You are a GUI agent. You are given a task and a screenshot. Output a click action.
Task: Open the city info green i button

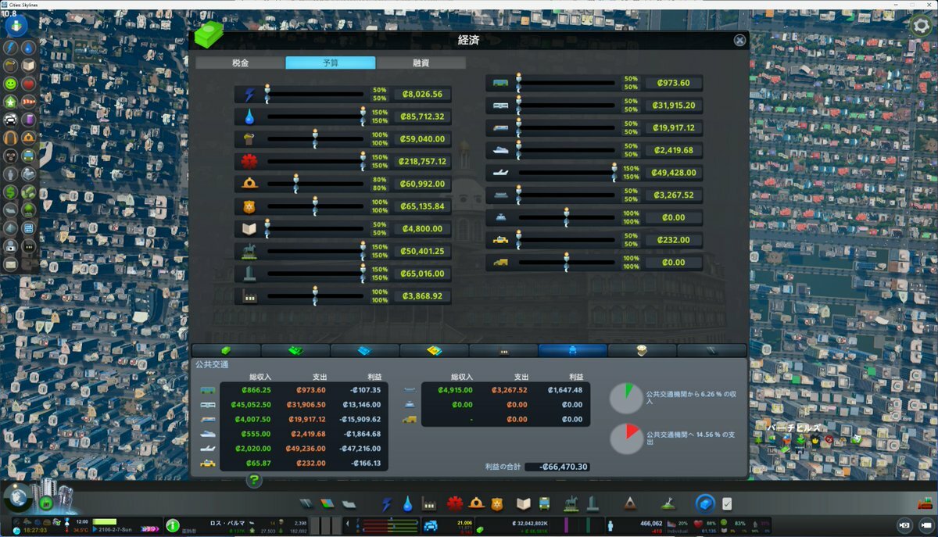[x=173, y=525]
